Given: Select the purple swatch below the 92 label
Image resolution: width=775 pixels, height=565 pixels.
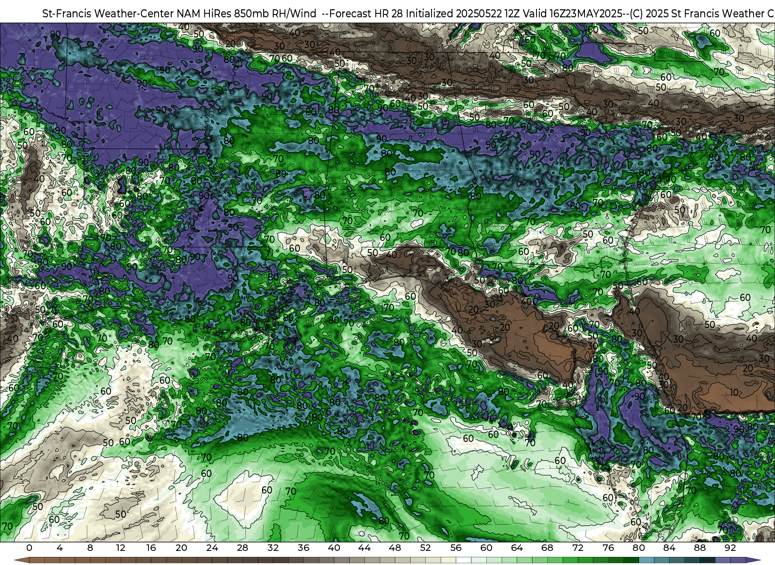Looking at the screenshot, I should (738, 560).
